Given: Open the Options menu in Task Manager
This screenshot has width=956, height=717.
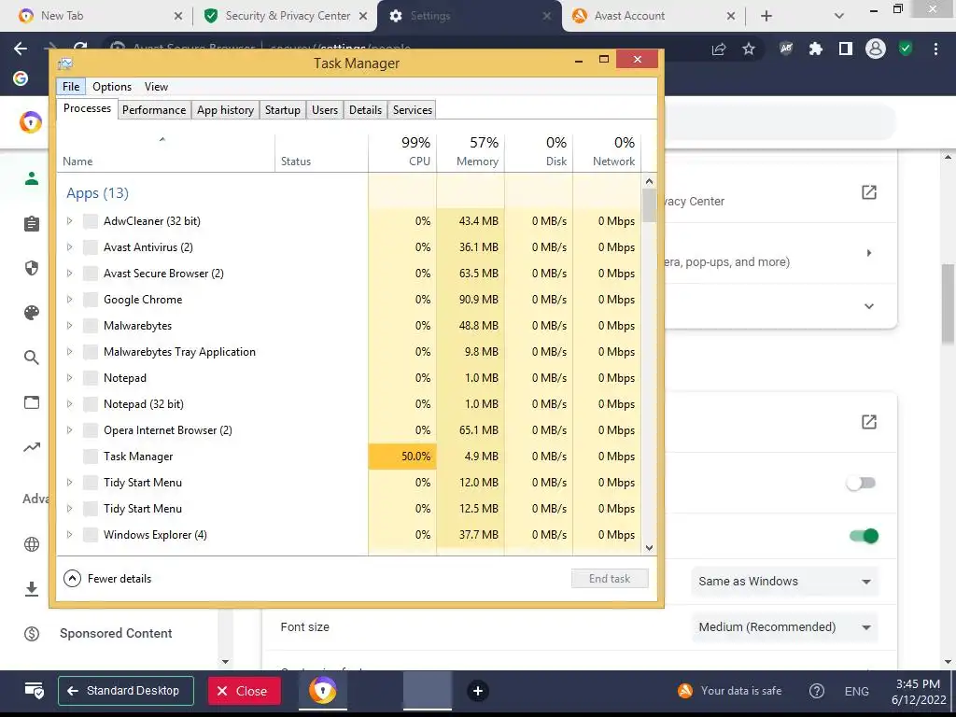Looking at the screenshot, I should [x=112, y=87].
